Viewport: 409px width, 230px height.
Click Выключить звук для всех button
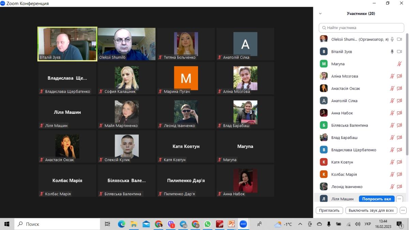(x=371, y=210)
